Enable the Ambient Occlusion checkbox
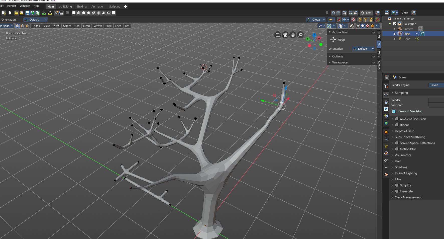 pos(397,119)
